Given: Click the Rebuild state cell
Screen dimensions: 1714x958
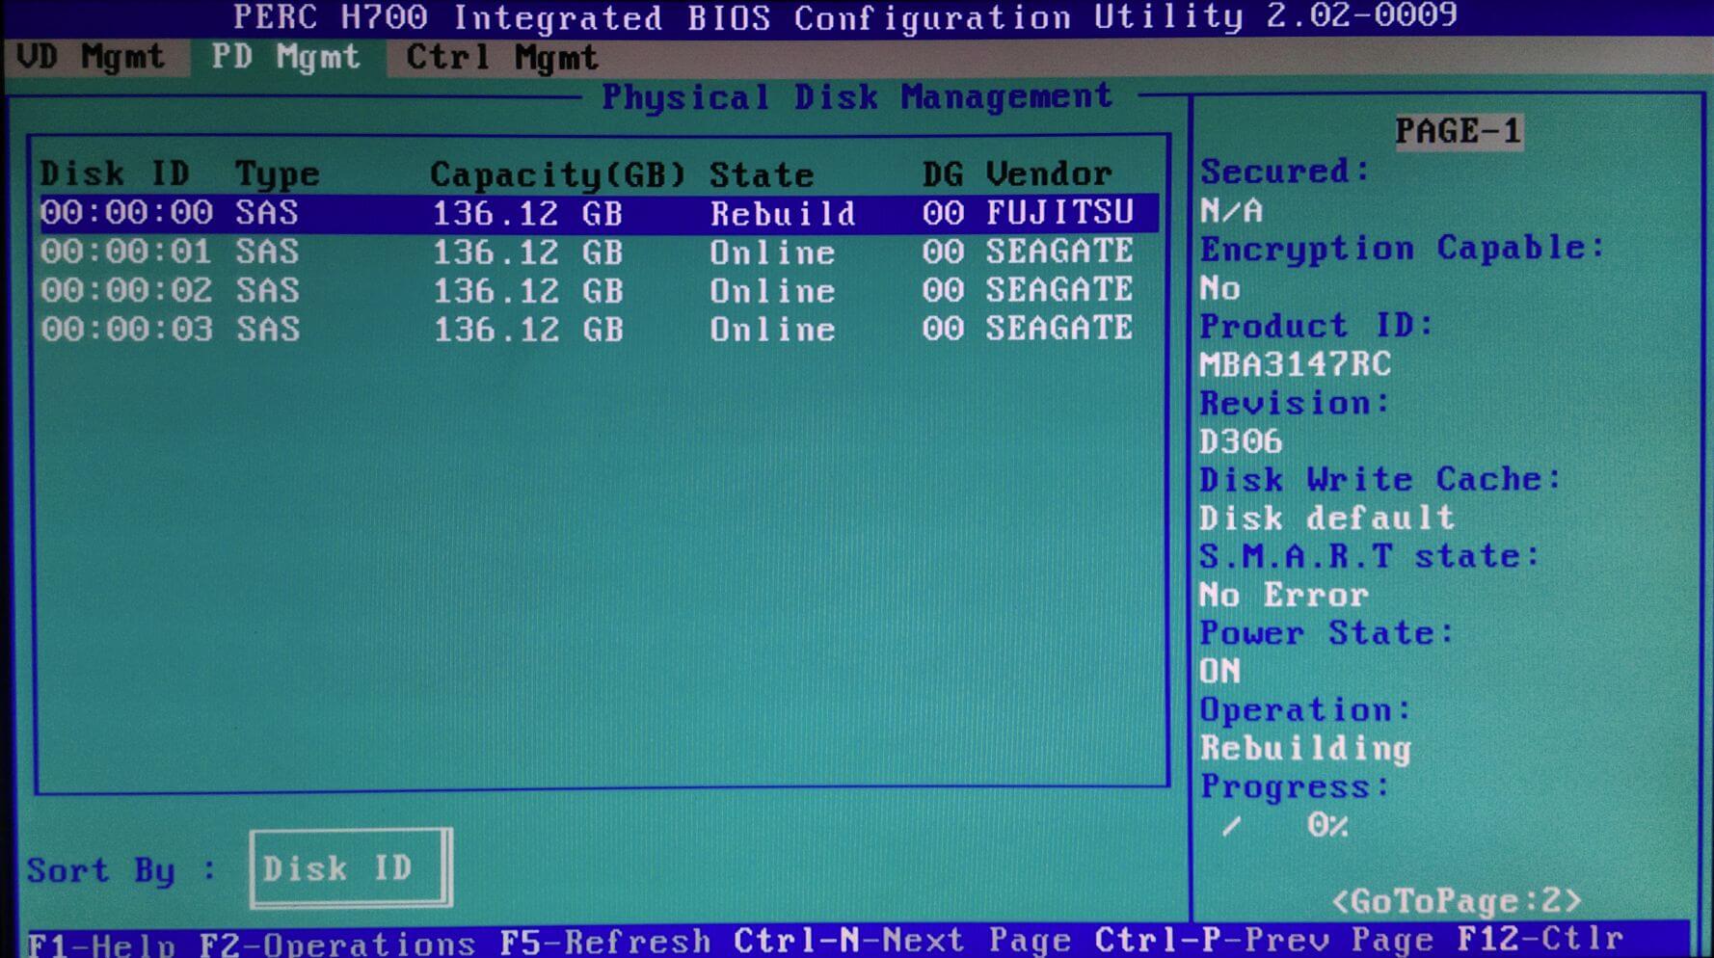Looking at the screenshot, I should pyautogui.click(x=783, y=214).
